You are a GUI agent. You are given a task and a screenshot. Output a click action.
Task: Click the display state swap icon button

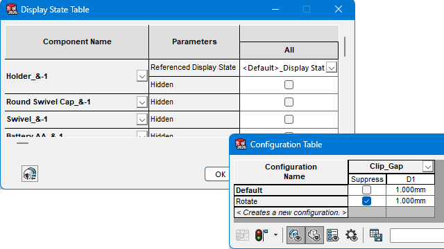[30, 174]
